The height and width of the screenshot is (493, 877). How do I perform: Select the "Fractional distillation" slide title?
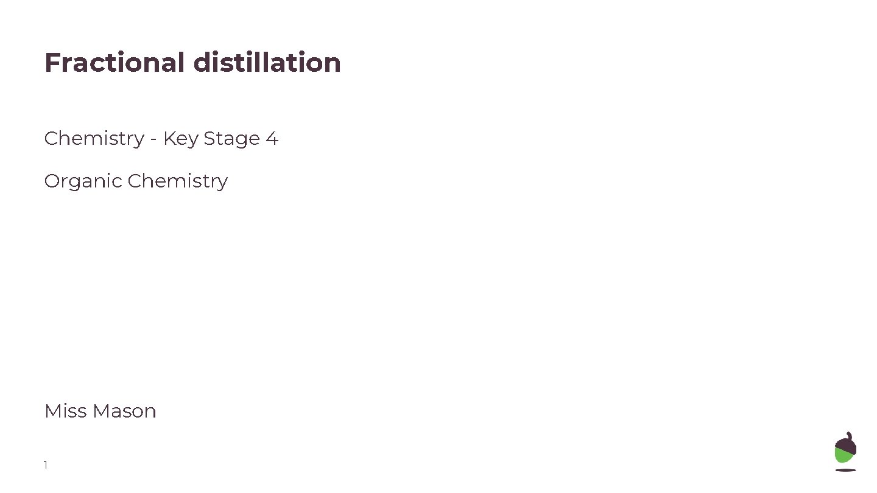coord(192,63)
